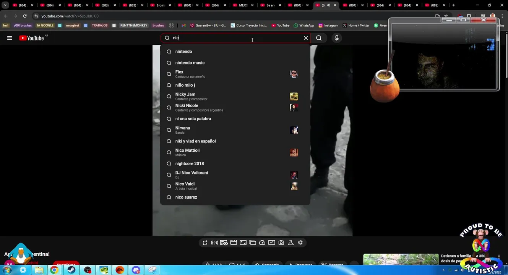Screen dimensions: 508x275
Task: Open the flask experiments icon
Action: click(291, 243)
